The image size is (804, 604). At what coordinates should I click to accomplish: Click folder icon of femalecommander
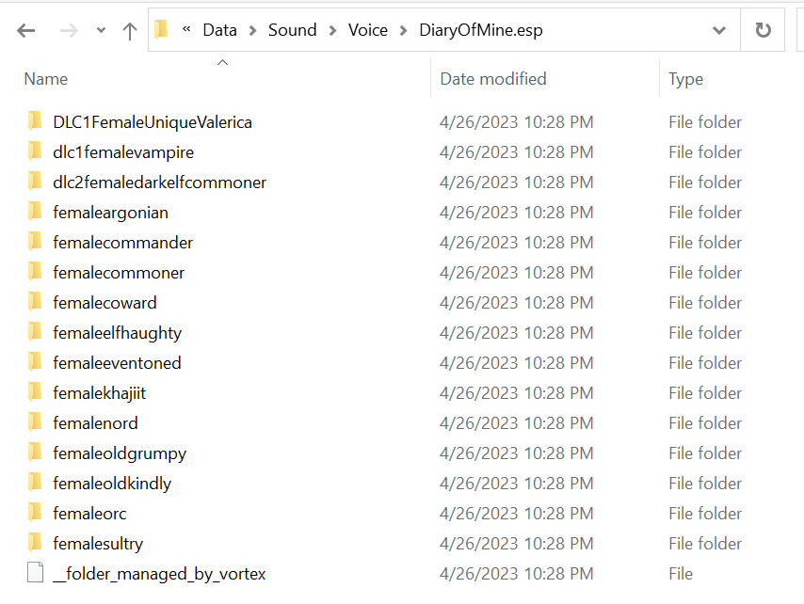tap(35, 241)
